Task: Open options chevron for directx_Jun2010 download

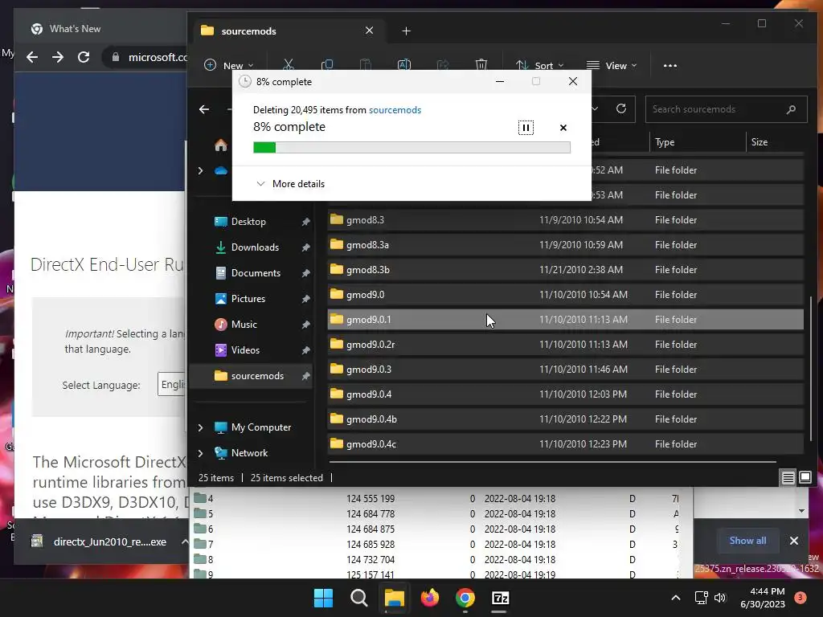Action: 184,541
